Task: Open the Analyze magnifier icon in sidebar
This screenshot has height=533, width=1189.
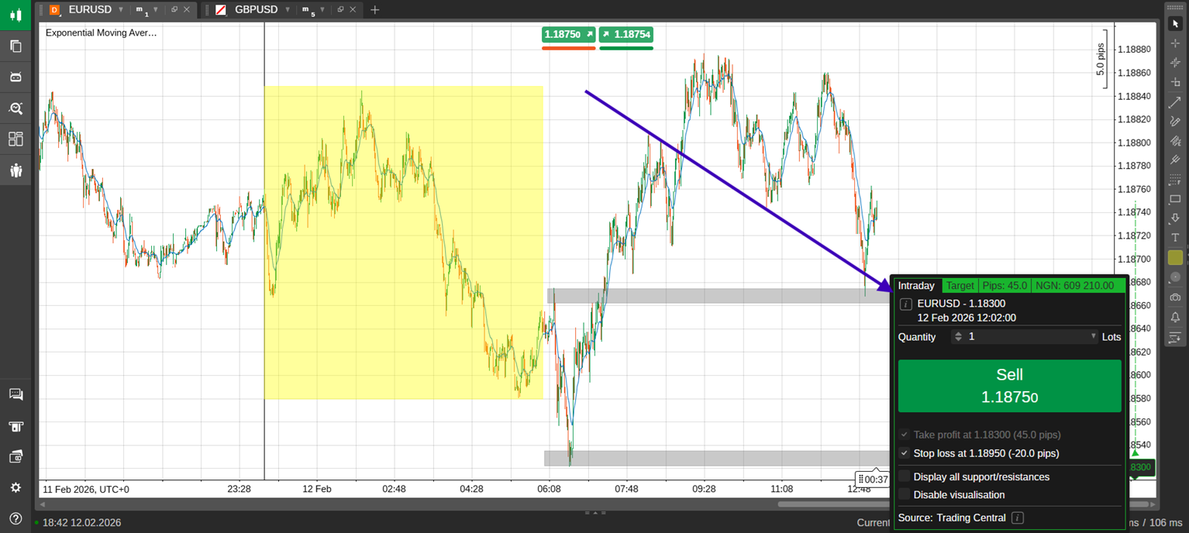Action: pos(16,108)
